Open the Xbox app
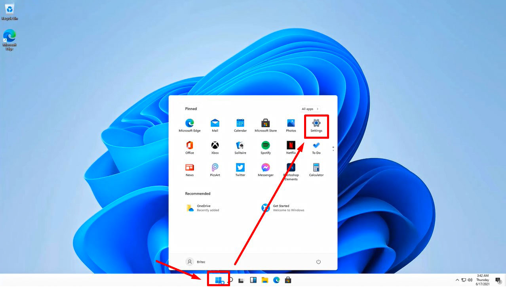This screenshot has width=506, height=287. coord(215,148)
